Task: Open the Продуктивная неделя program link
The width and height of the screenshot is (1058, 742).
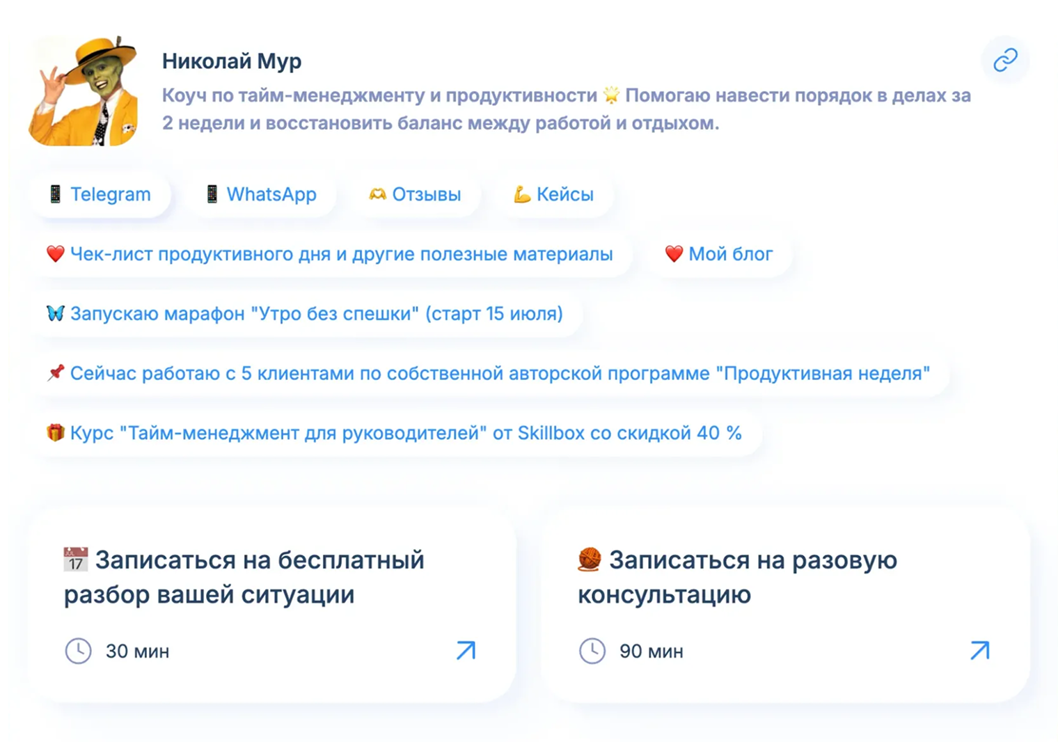Action: pos(489,374)
